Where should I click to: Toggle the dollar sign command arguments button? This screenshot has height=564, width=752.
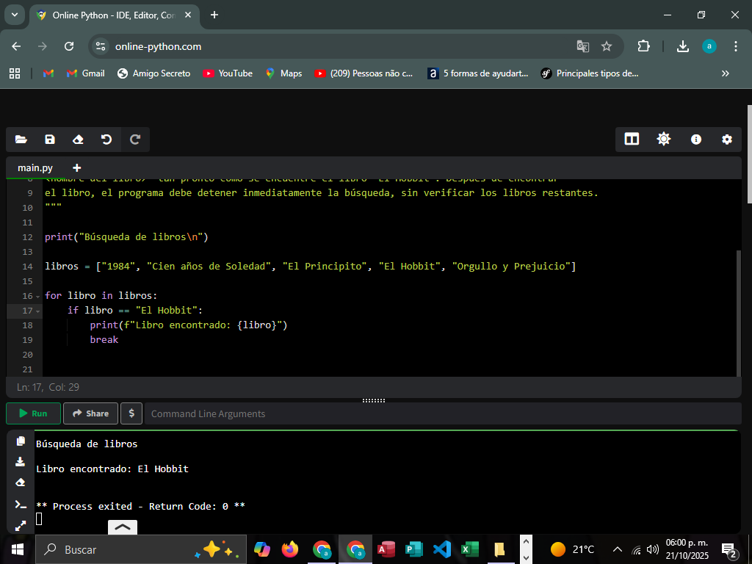[131, 413]
